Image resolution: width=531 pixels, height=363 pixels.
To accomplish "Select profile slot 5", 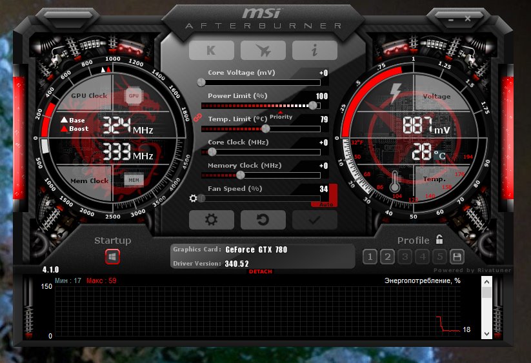I will point(439,257).
